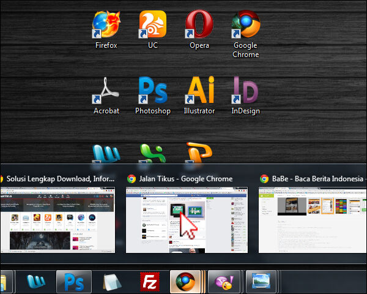Open the picture viewer taskbar icon

(261, 282)
